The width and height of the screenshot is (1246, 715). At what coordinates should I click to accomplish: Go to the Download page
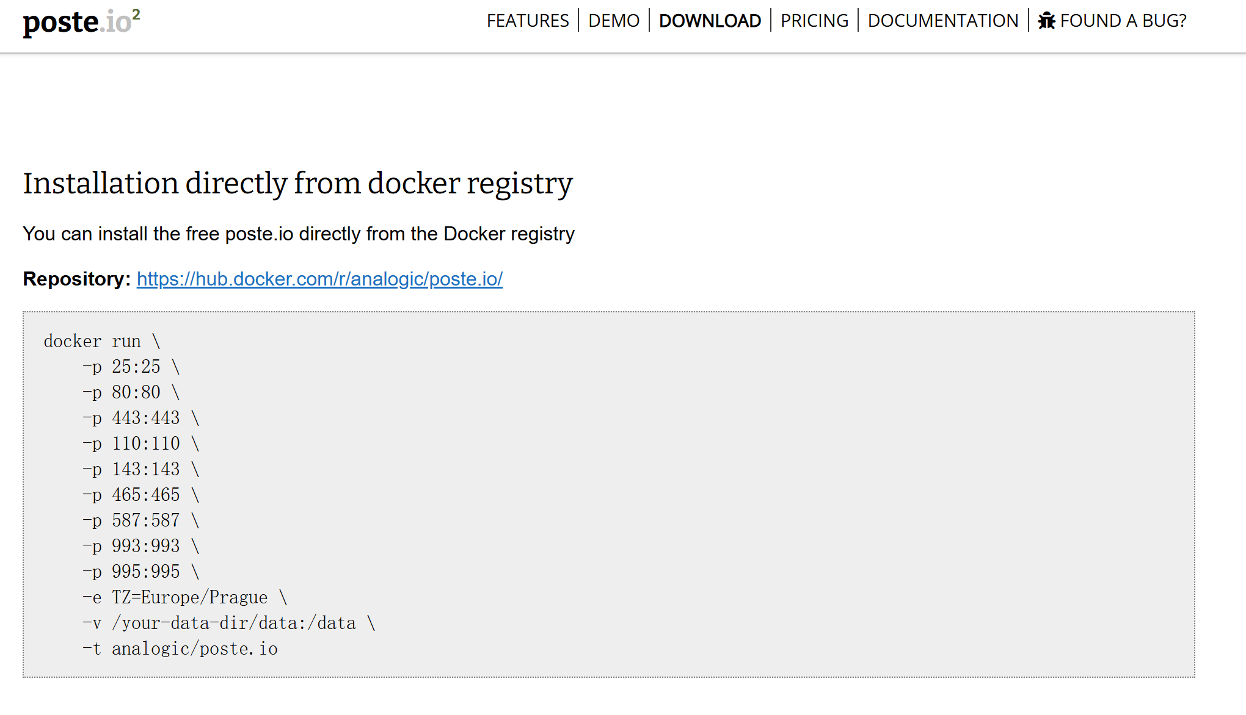(x=710, y=21)
